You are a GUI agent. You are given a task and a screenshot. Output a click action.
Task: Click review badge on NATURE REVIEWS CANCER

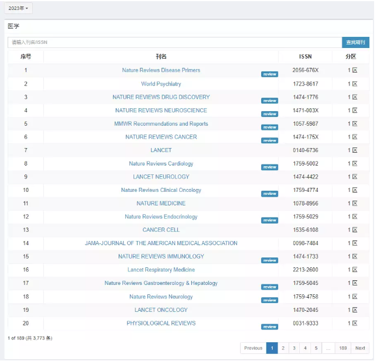coord(269,140)
